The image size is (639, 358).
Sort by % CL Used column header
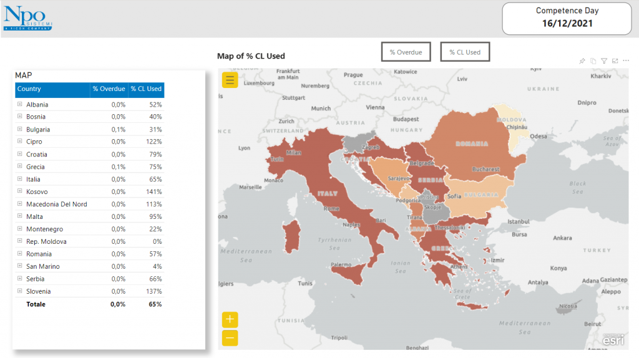146,89
